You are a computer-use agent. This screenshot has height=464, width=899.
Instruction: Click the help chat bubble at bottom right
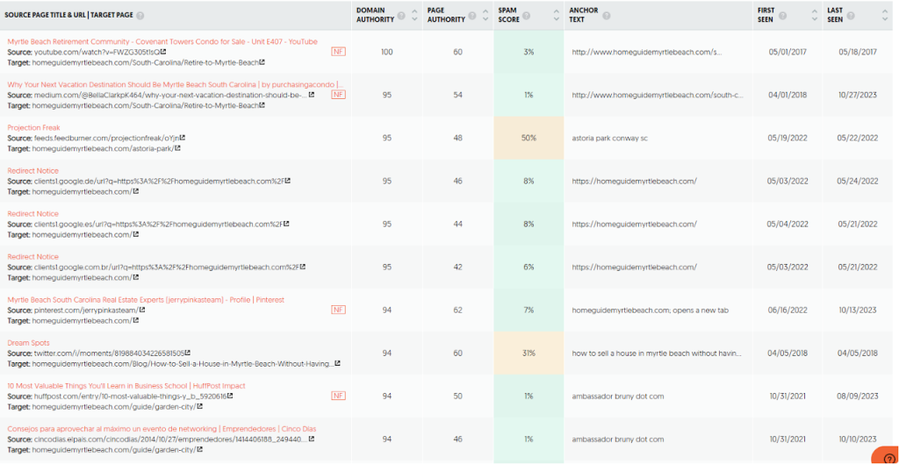(x=886, y=457)
